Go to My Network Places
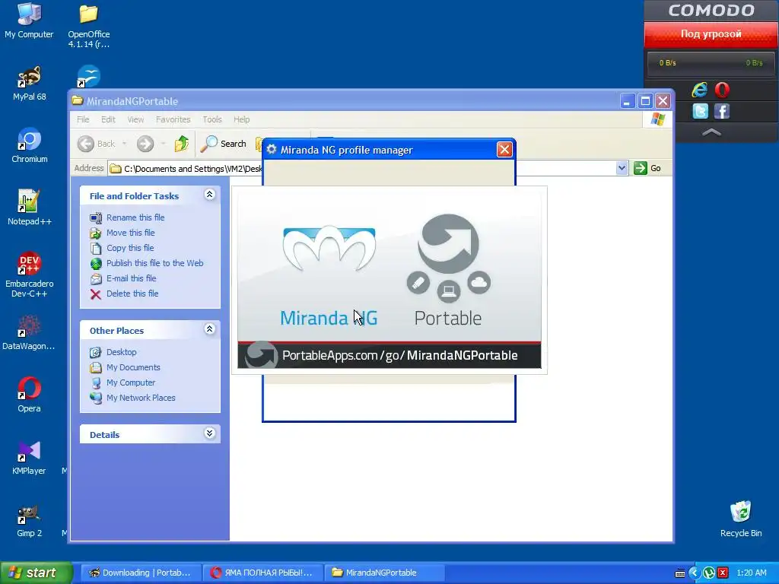 coord(132,398)
